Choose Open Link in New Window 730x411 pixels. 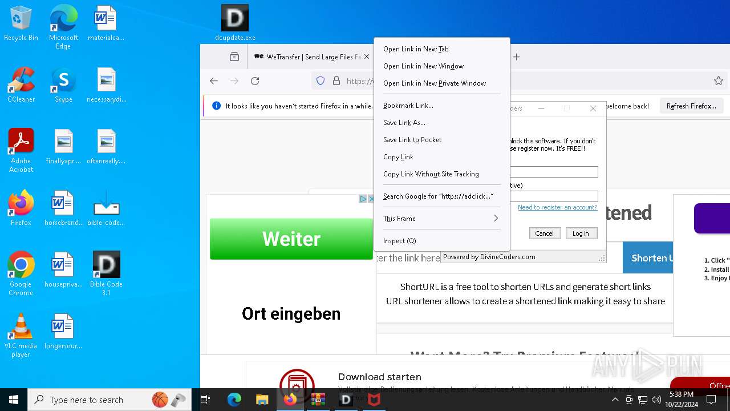[x=442, y=66]
